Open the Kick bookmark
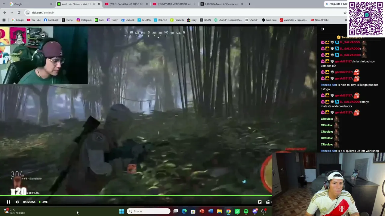385x216 pixels. coord(99,20)
